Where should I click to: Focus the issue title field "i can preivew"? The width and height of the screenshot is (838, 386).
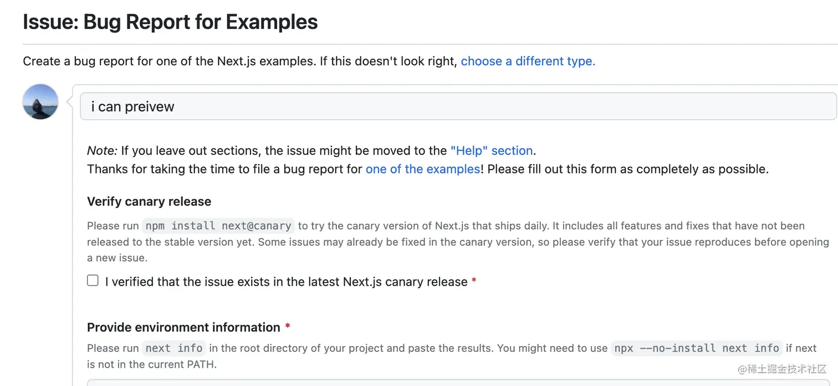tap(458, 106)
